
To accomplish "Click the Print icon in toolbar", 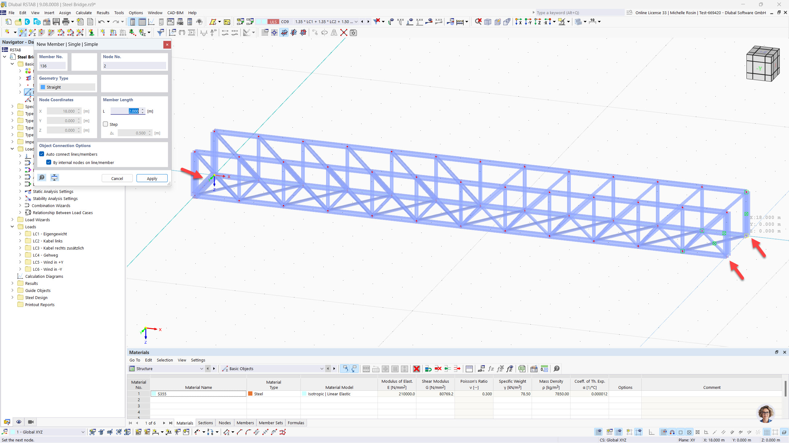I will (x=66, y=22).
